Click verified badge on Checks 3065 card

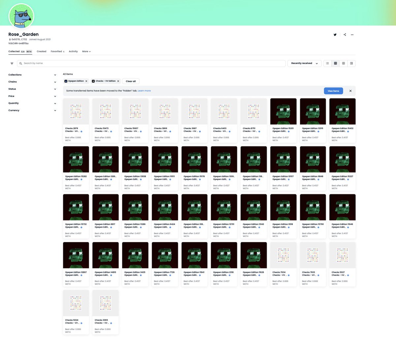pos(111,323)
